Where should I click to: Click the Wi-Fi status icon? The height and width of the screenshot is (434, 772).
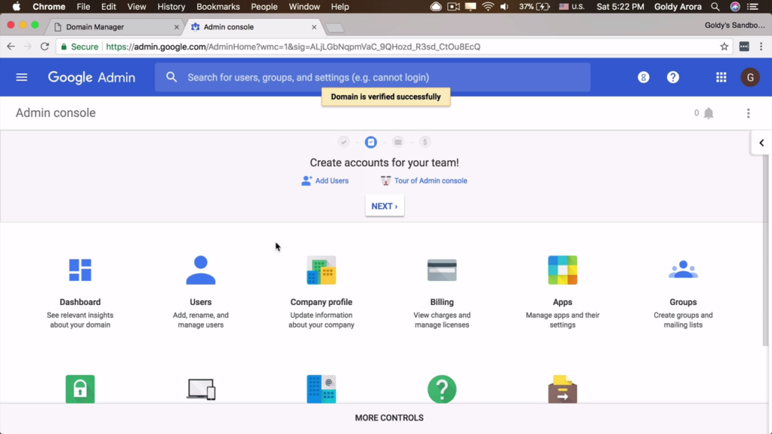[487, 7]
